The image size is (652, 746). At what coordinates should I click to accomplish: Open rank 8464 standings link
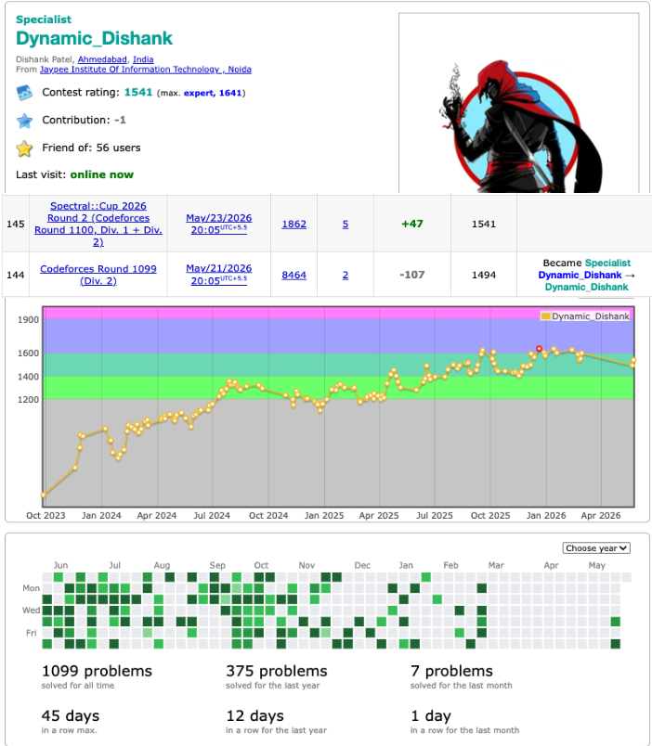tap(293, 275)
